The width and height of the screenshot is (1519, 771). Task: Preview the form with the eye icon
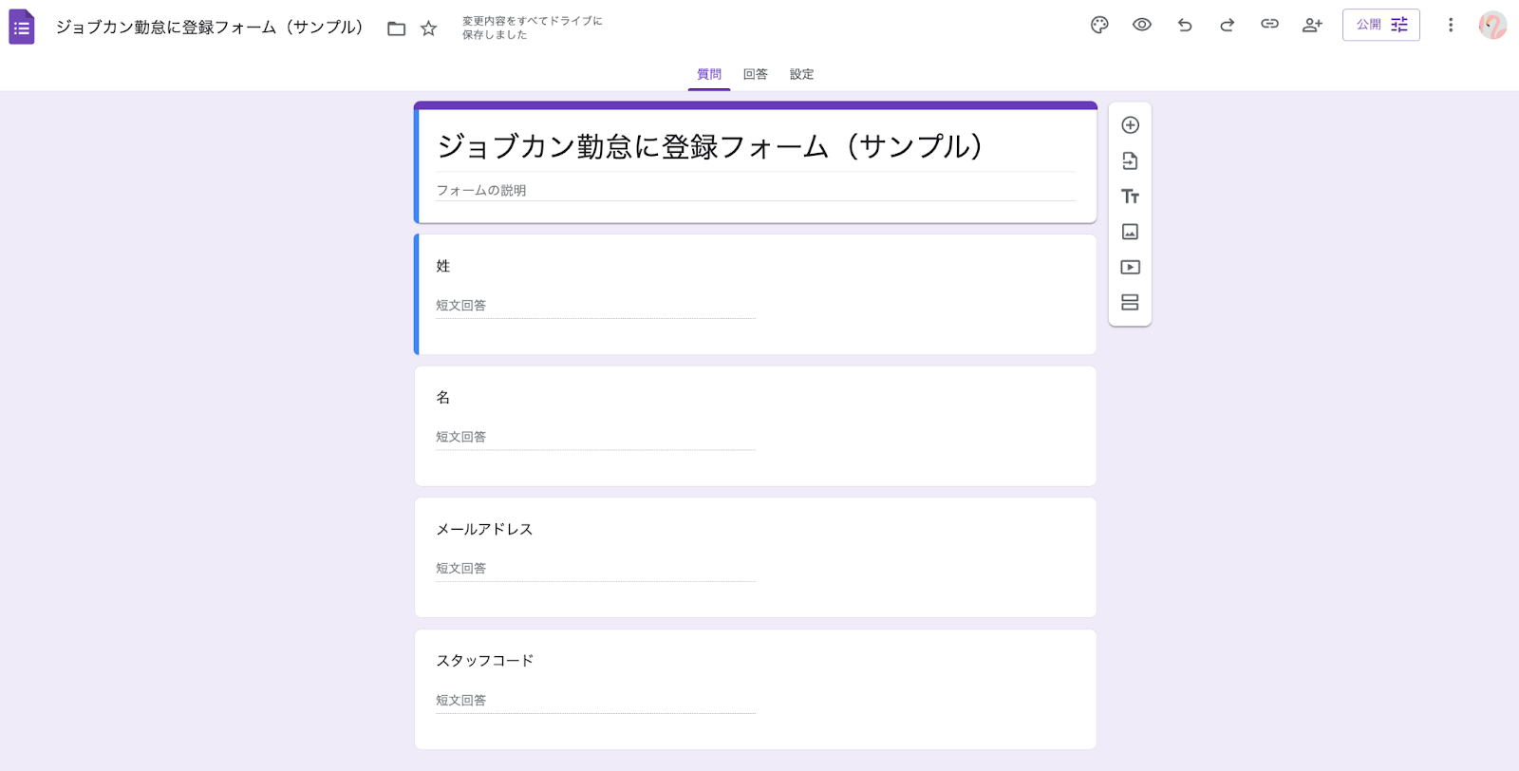click(x=1142, y=26)
